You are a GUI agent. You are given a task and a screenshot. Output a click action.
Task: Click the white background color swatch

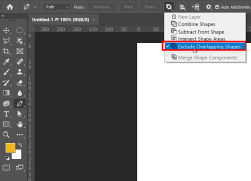[18, 155]
